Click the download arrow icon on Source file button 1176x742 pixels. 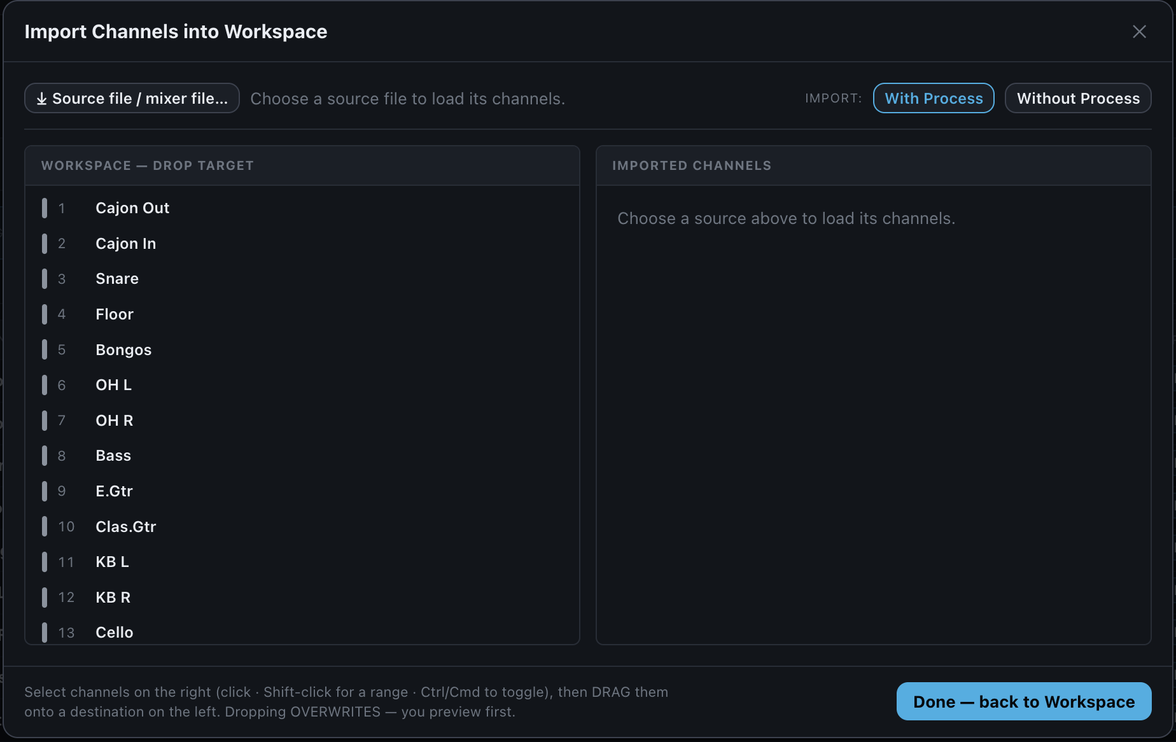pyautogui.click(x=41, y=99)
